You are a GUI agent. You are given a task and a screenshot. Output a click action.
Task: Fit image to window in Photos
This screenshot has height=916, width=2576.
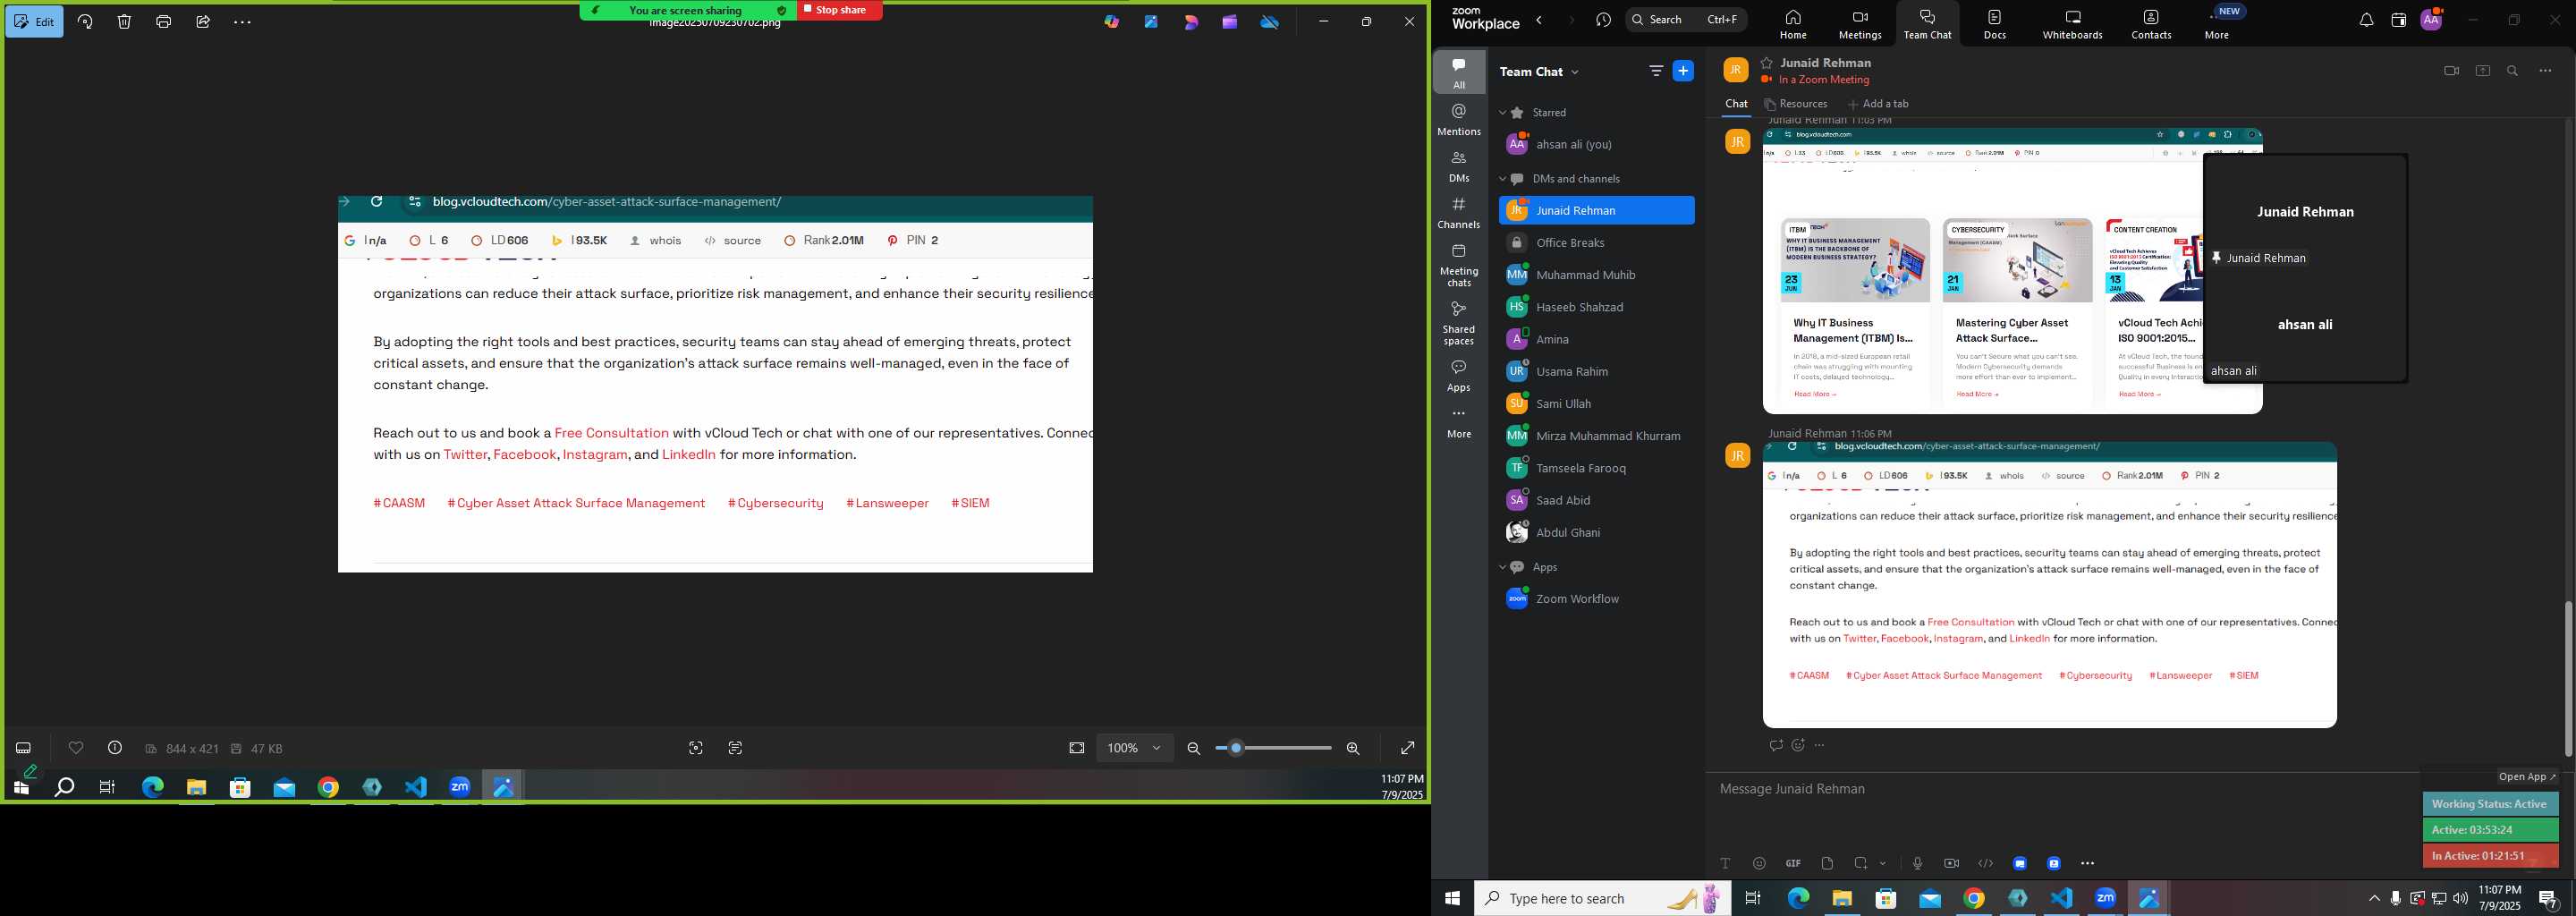[x=1076, y=748]
